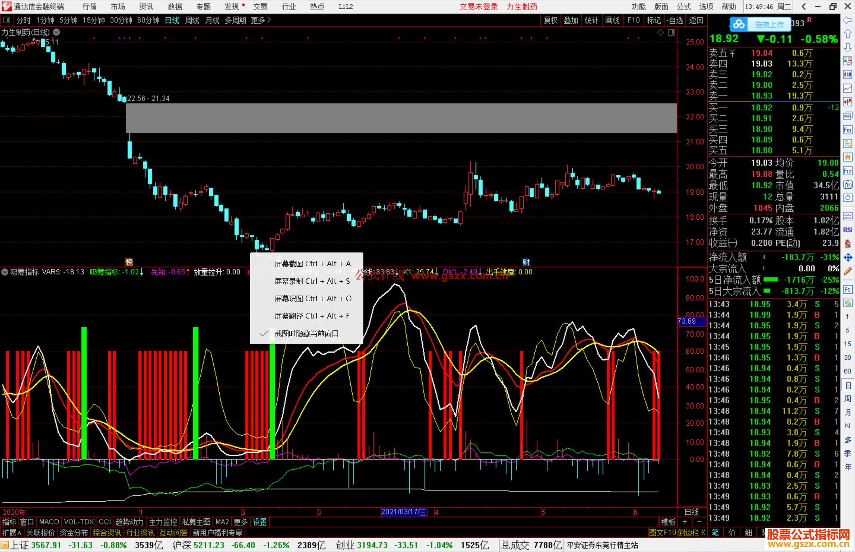Click the RSI indicator sidebar icon
This screenshot has height=552, width=855.
tap(847, 230)
